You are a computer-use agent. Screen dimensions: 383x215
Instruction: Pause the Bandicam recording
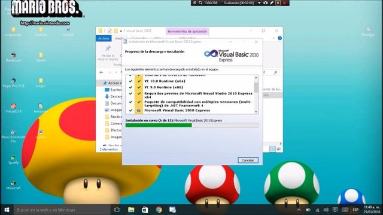278,3
